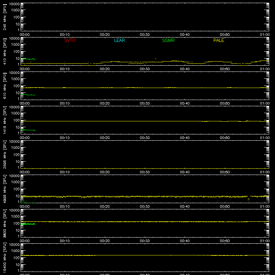Select the "610 MHz [SFU]" axis title
This screenshot has width=275, height=275.
(5, 86)
